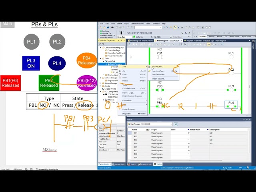Click the Watch pane vertical scrollbar

250,142
